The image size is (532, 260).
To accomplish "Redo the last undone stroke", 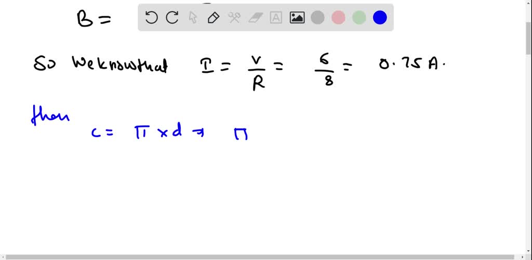I will (172, 17).
